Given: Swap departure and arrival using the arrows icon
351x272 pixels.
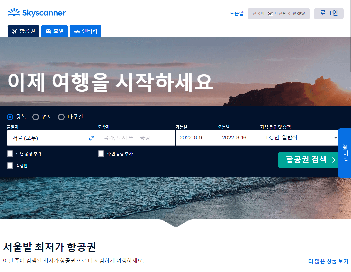Looking at the screenshot, I should [91, 138].
